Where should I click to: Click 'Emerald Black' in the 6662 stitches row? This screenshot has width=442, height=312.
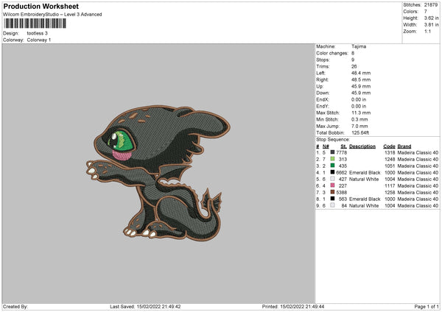tap(365, 173)
